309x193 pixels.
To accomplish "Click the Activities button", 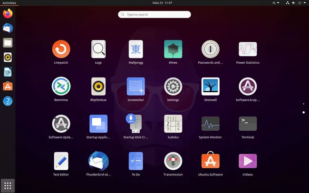I will pyautogui.click(x=9, y=3).
